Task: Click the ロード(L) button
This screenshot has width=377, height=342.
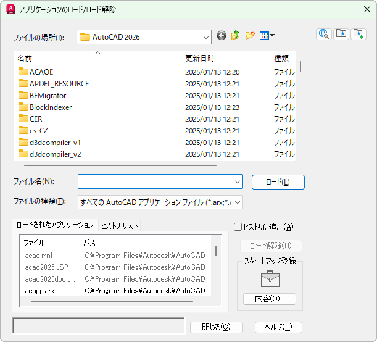Action: [278, 182]
